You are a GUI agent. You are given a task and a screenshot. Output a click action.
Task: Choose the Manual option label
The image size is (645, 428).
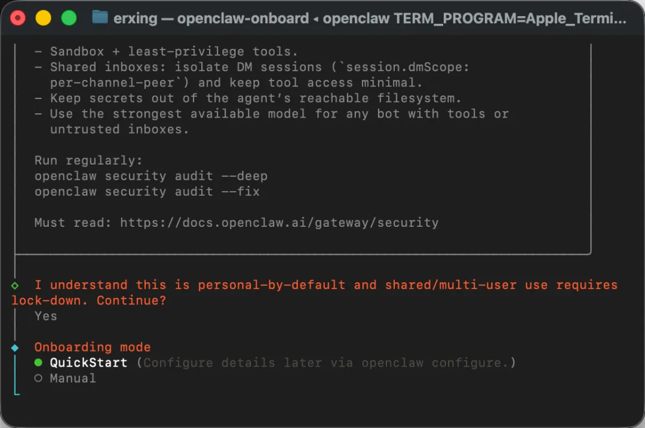pos(73,378)
